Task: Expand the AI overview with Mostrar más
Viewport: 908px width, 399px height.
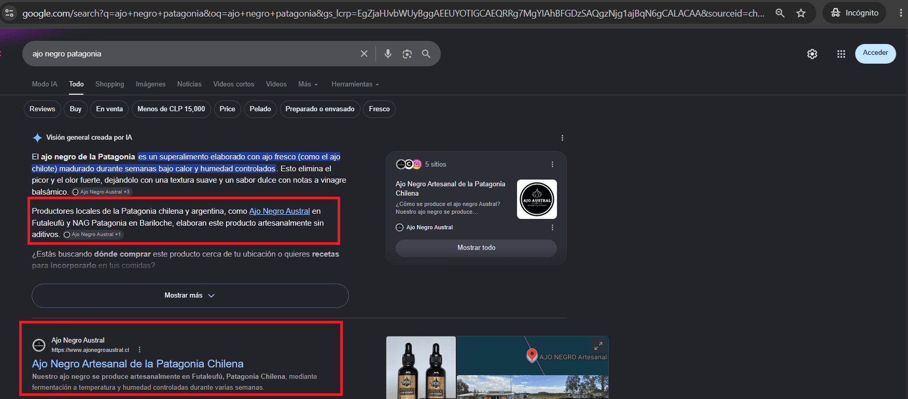Action: [x=190, y=295]
